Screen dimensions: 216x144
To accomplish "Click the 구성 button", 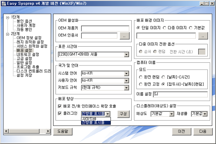I will point(123,114).
